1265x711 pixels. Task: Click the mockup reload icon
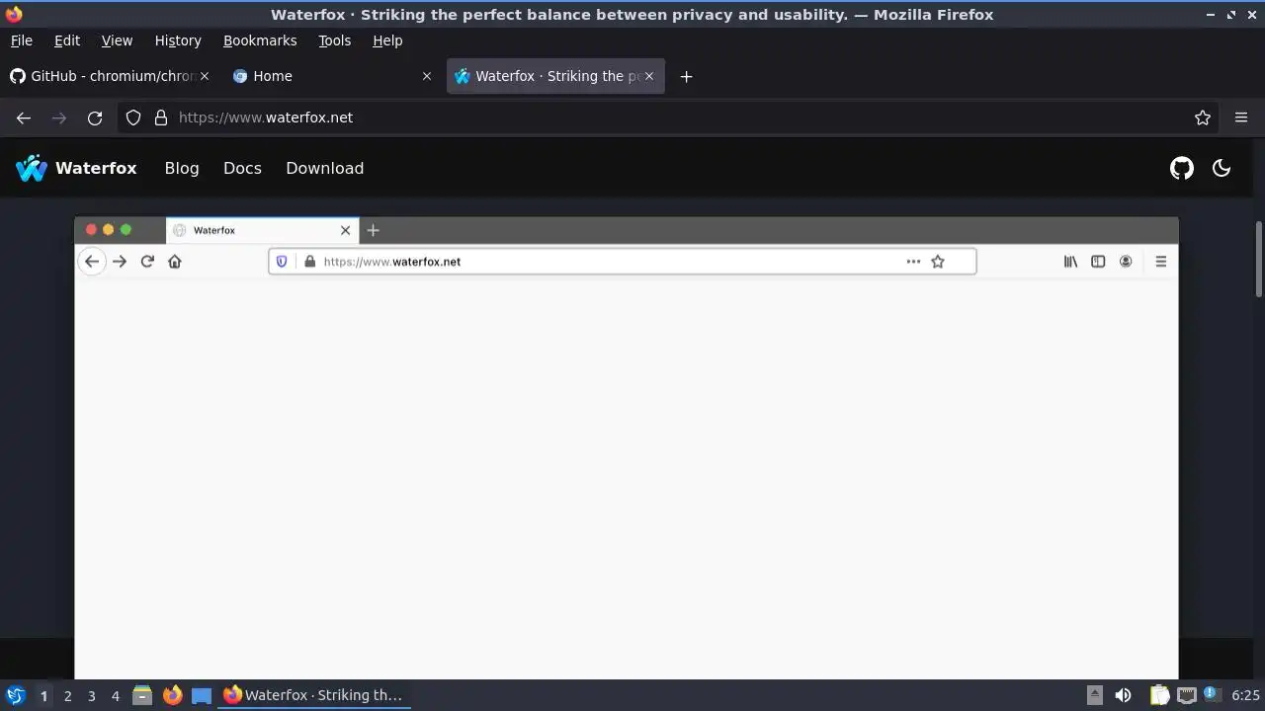(x=147, y=262)
